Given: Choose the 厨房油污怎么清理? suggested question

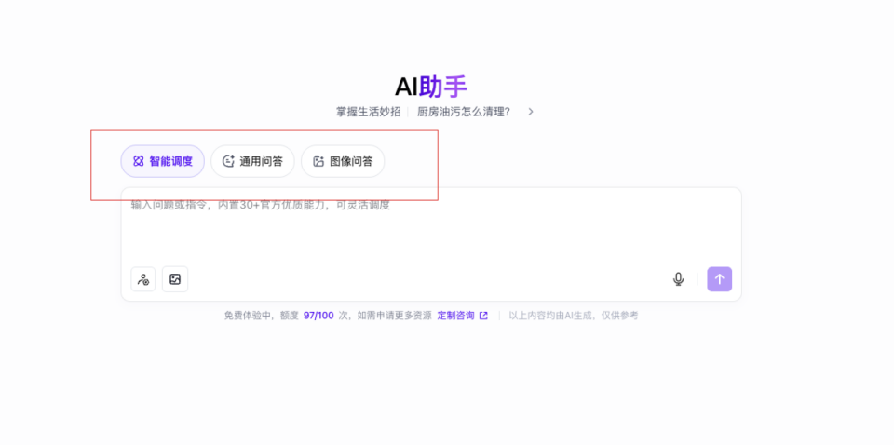Looking at the screenshot, I should (x=464, y=112).
